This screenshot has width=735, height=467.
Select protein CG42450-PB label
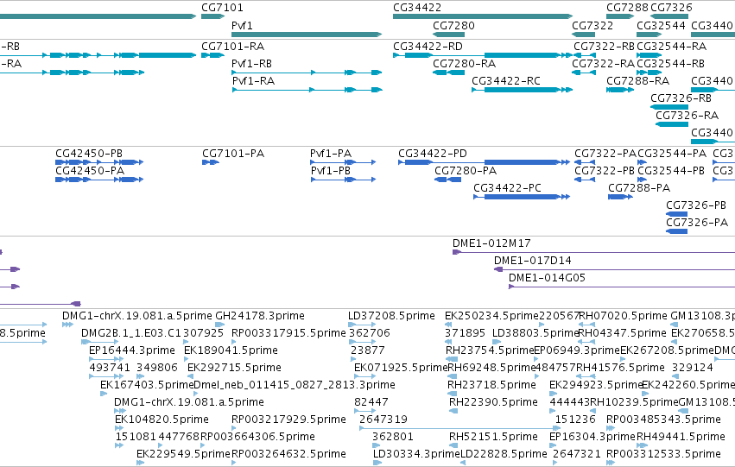(89, 154)
